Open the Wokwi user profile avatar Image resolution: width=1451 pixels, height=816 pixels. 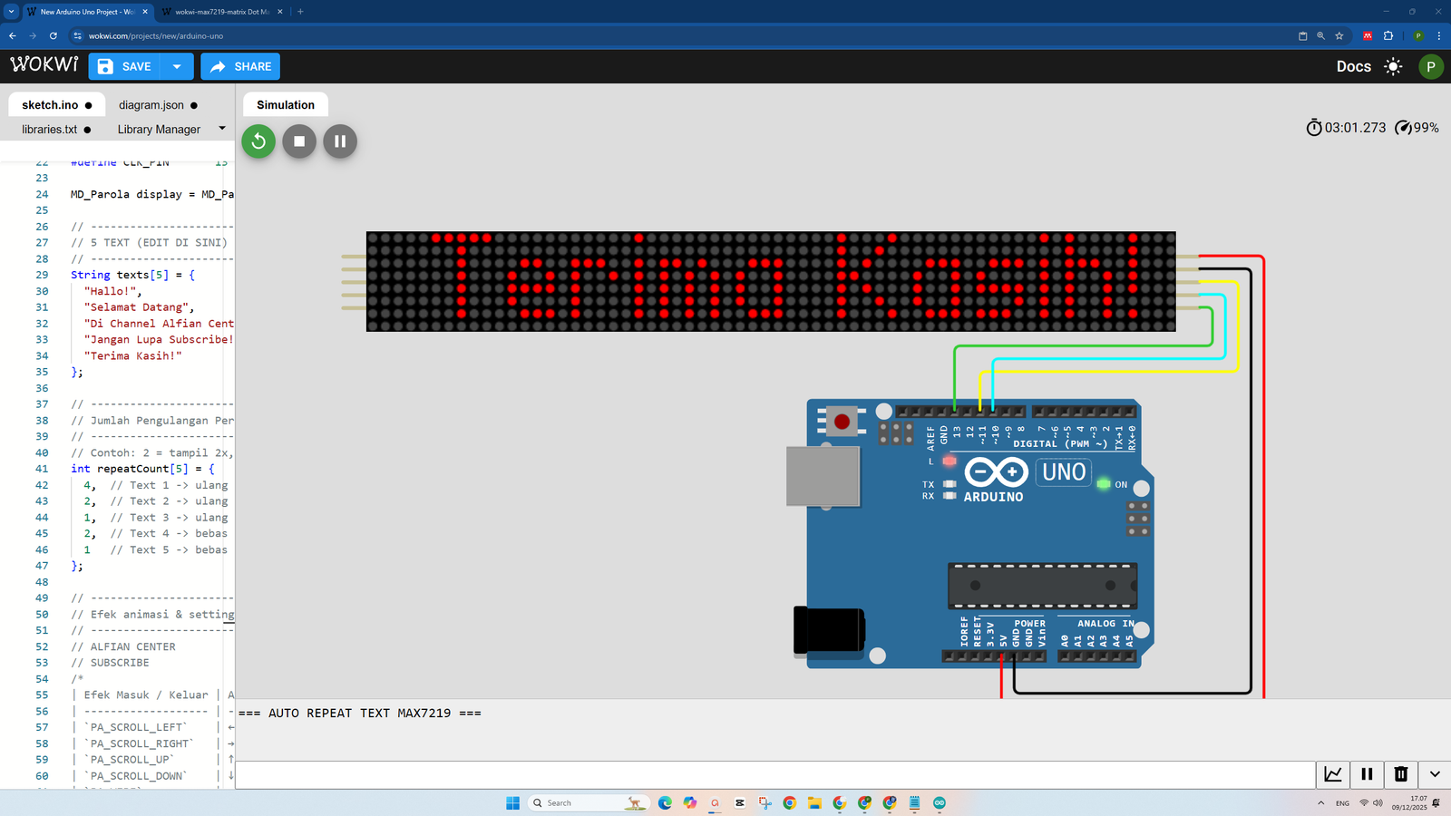[x=1430, y=66]
